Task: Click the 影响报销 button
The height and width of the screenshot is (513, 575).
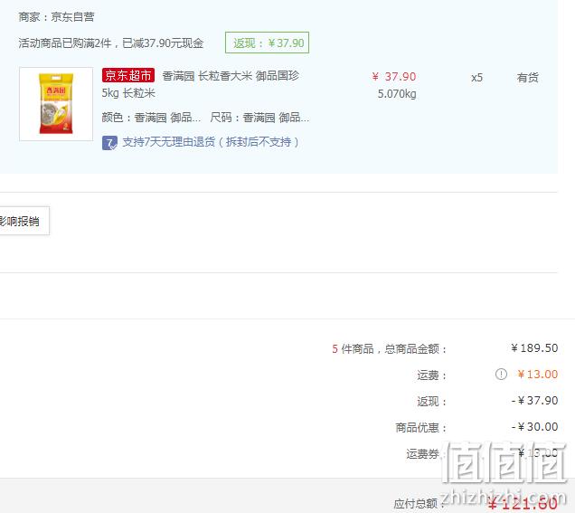Action: tap(23, 221)
